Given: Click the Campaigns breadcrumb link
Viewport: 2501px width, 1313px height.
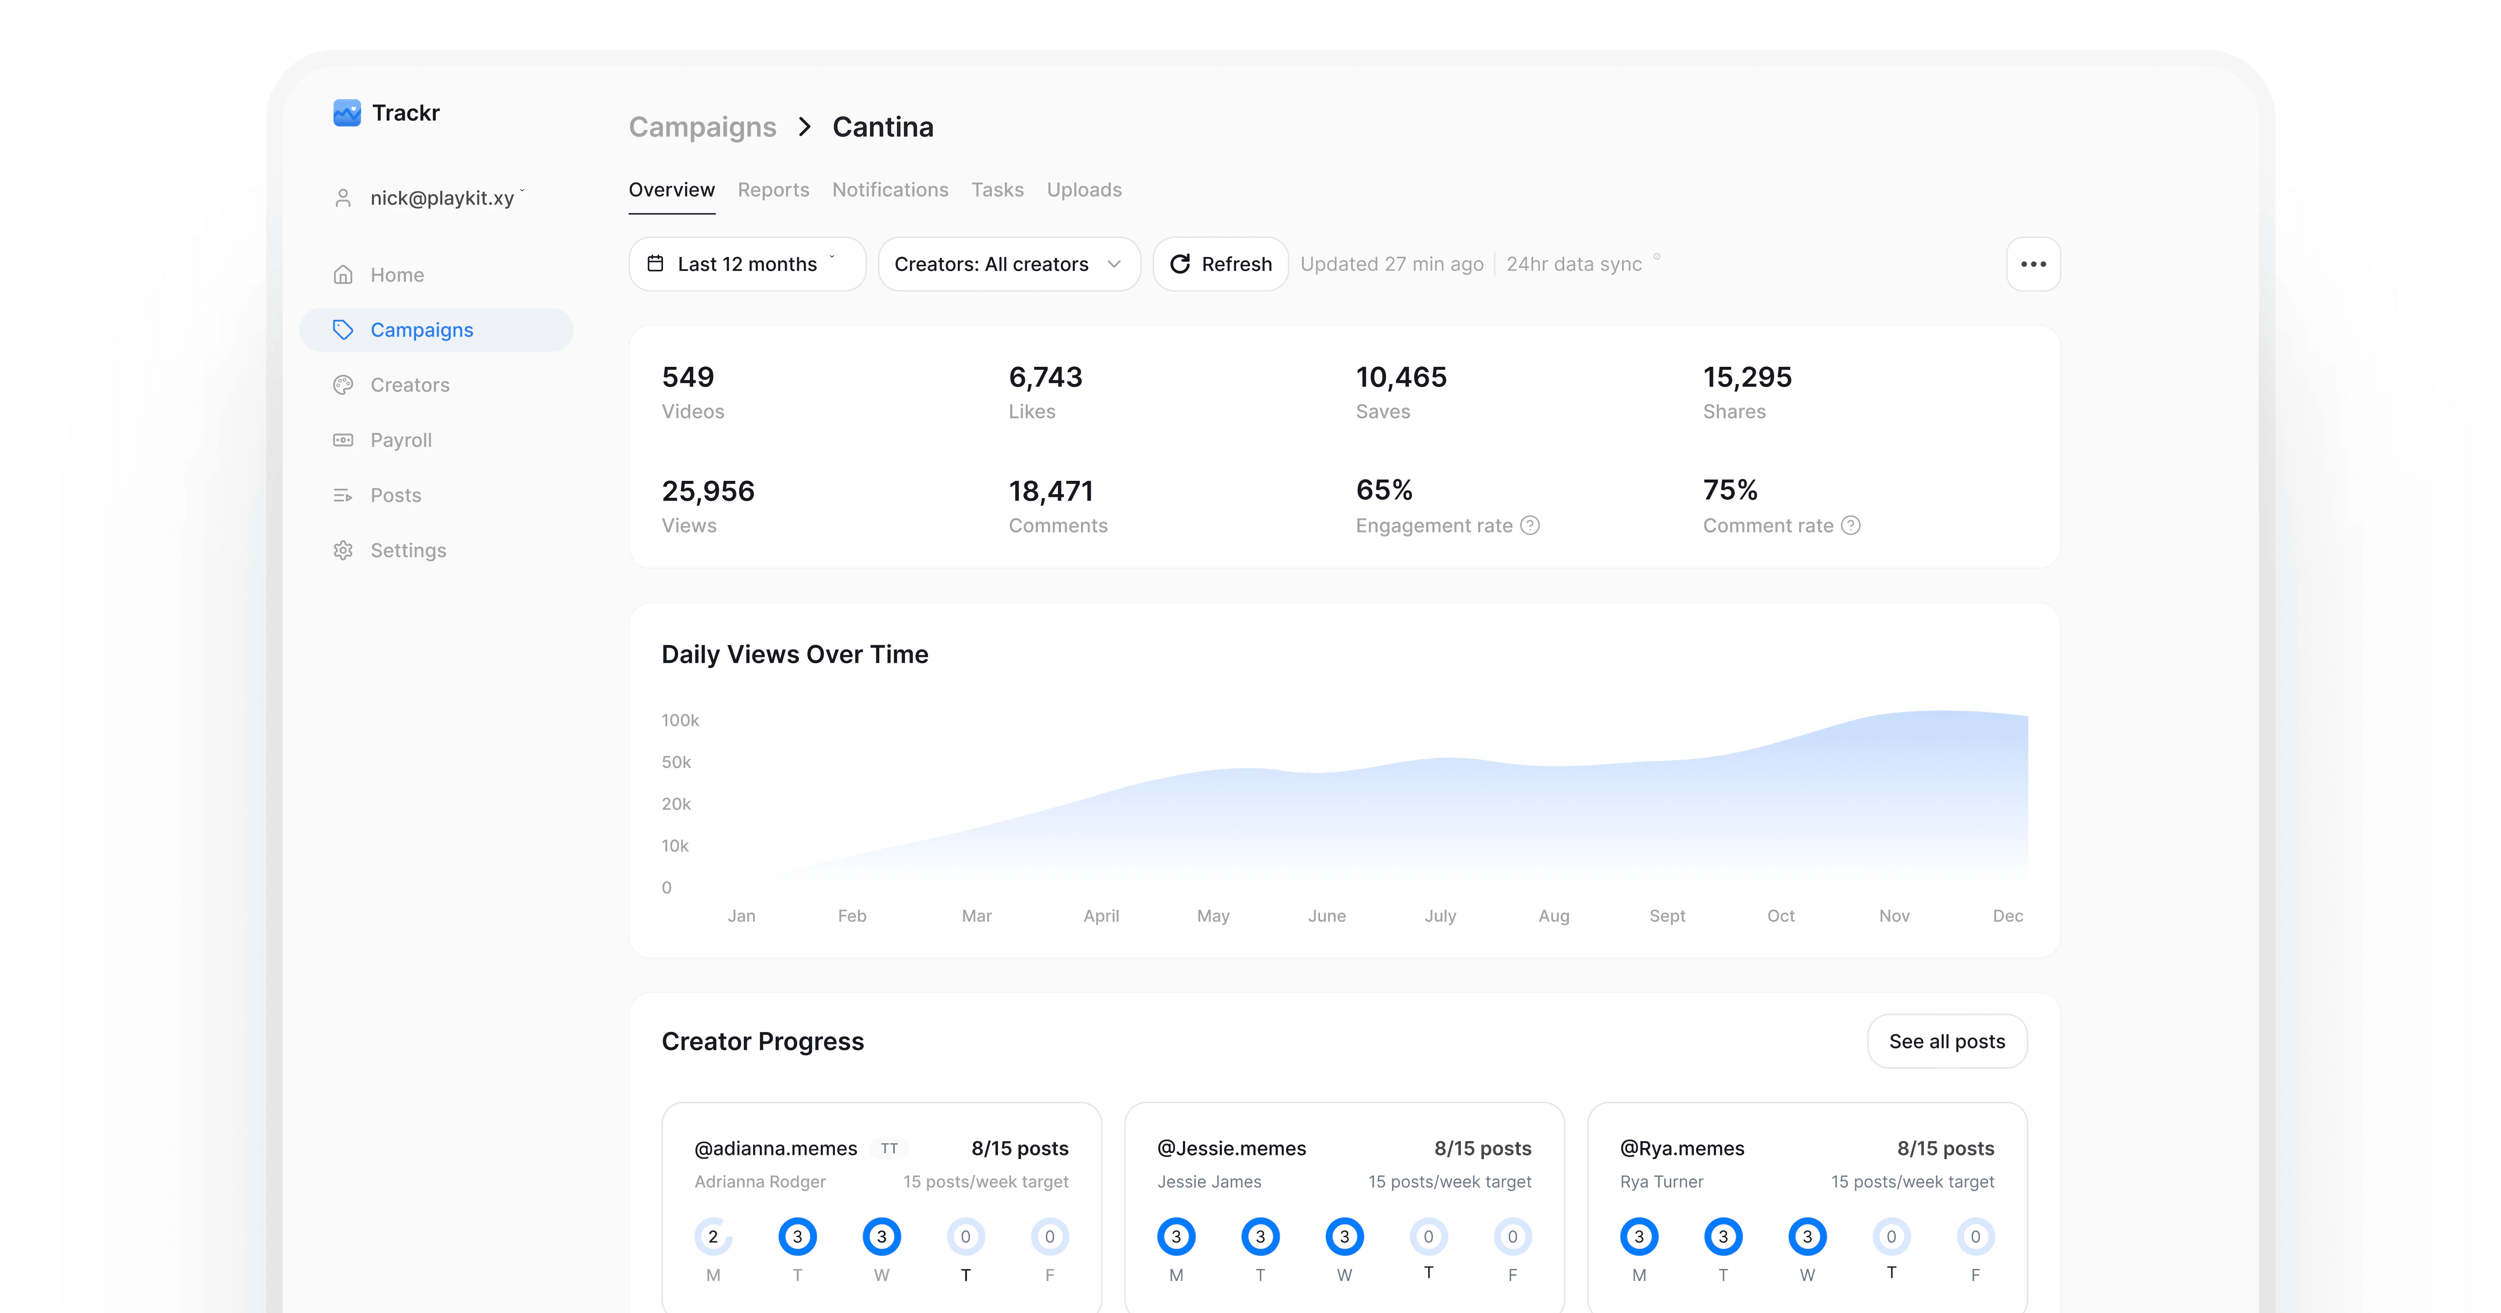Looking at the screenshot, I should coord(702,127).
